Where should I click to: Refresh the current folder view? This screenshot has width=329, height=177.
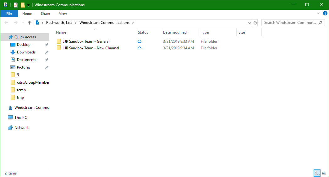[255, 23]
